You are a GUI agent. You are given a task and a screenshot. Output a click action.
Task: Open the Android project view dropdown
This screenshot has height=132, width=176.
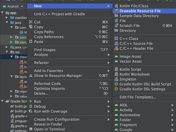(22, 6)
